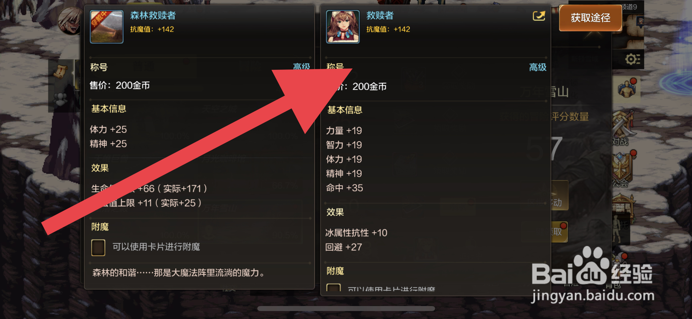Select the 森林救赎者 title name

(x=153, y=15)
